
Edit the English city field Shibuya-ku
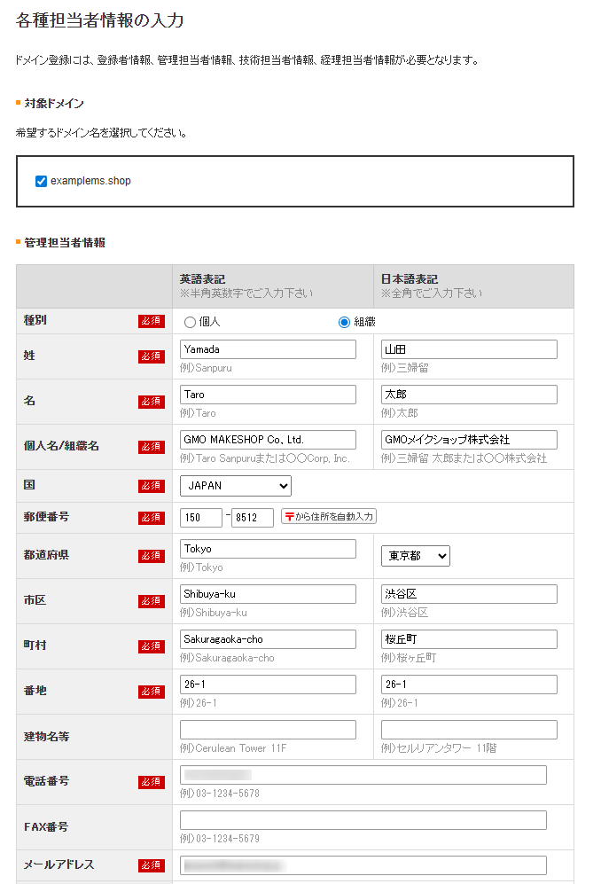268,594
